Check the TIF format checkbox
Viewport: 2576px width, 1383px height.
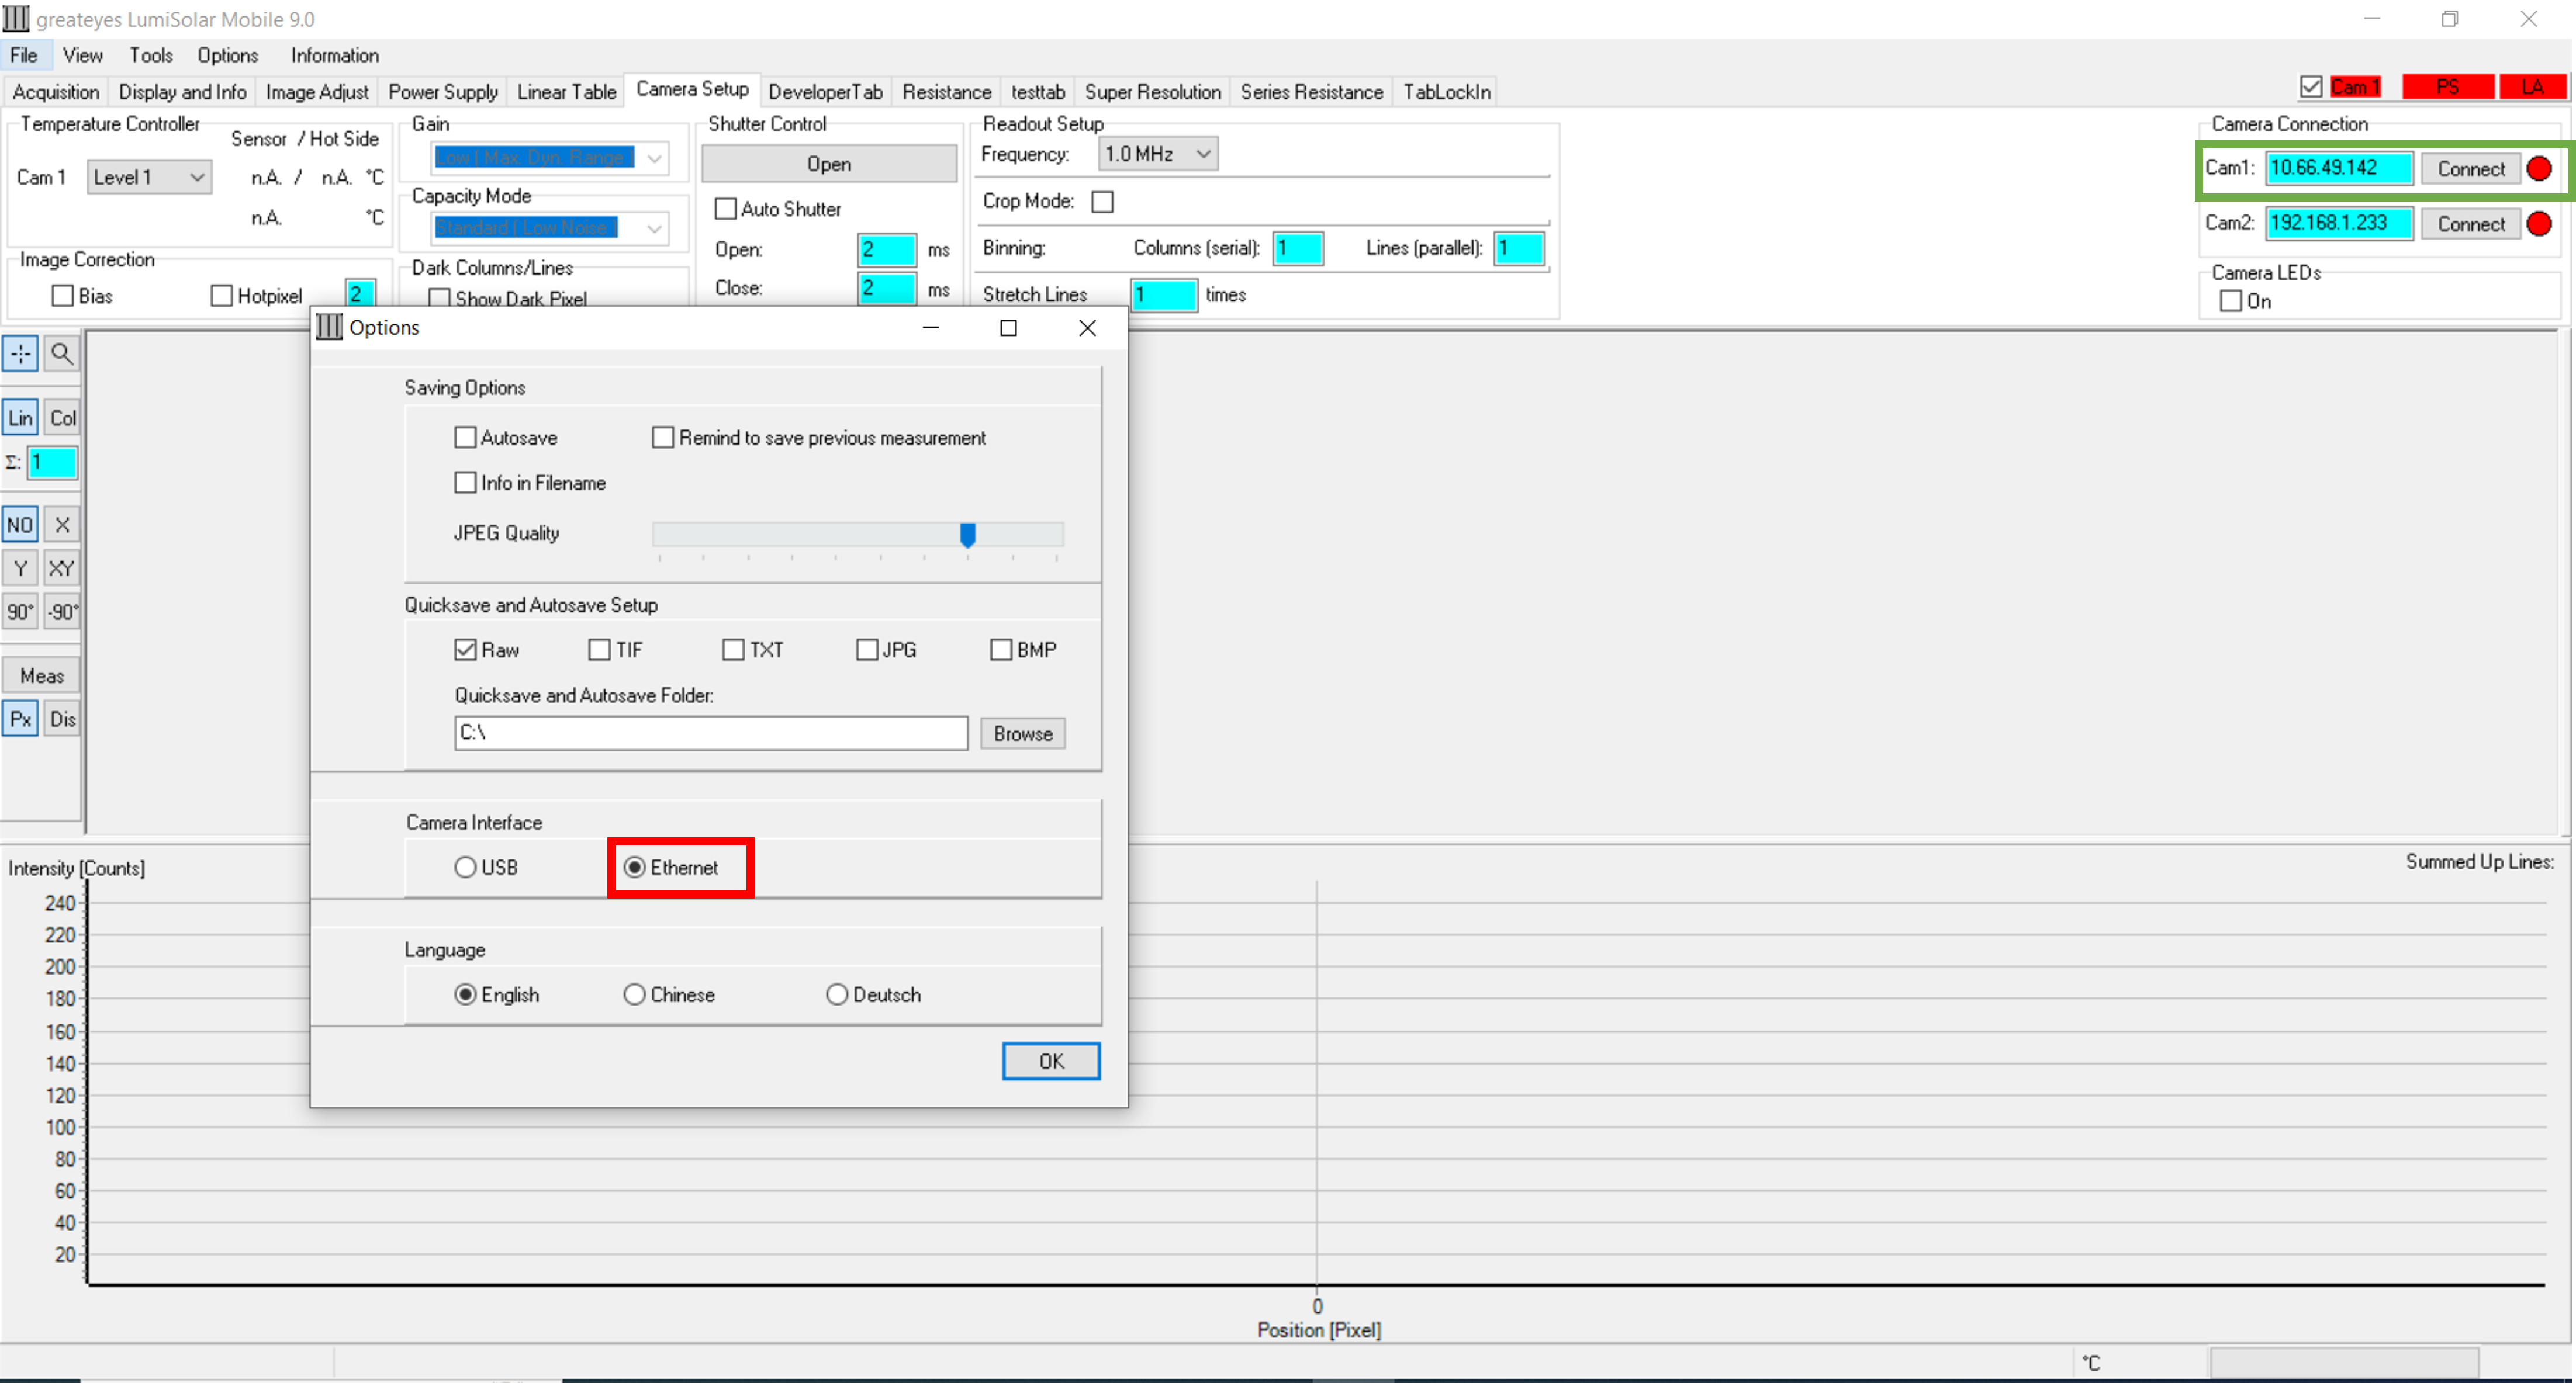599,650
